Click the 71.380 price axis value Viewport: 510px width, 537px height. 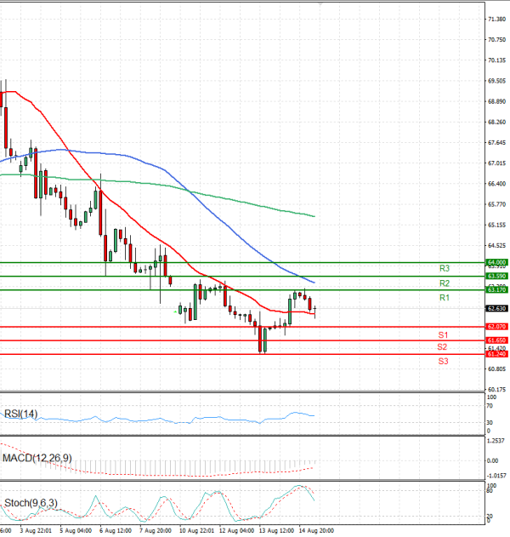(496, 20)
